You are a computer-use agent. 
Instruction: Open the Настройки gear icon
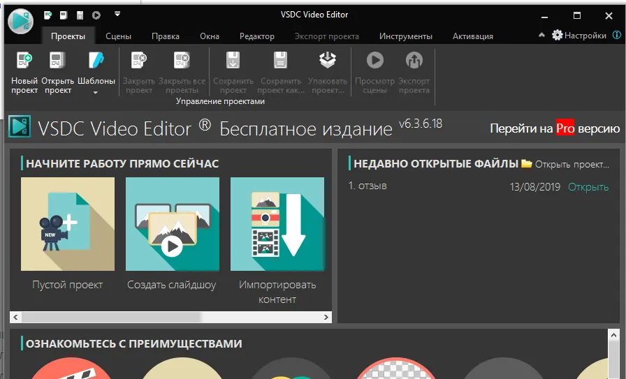(x=558, y=35)
